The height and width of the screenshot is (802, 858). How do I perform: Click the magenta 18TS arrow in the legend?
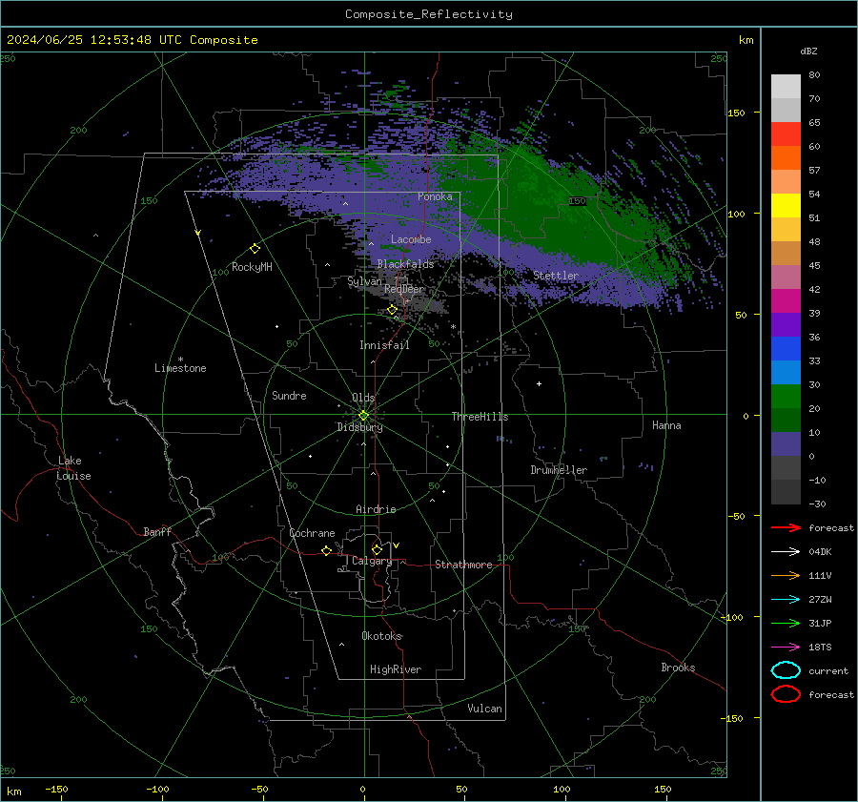click(786, 648)
